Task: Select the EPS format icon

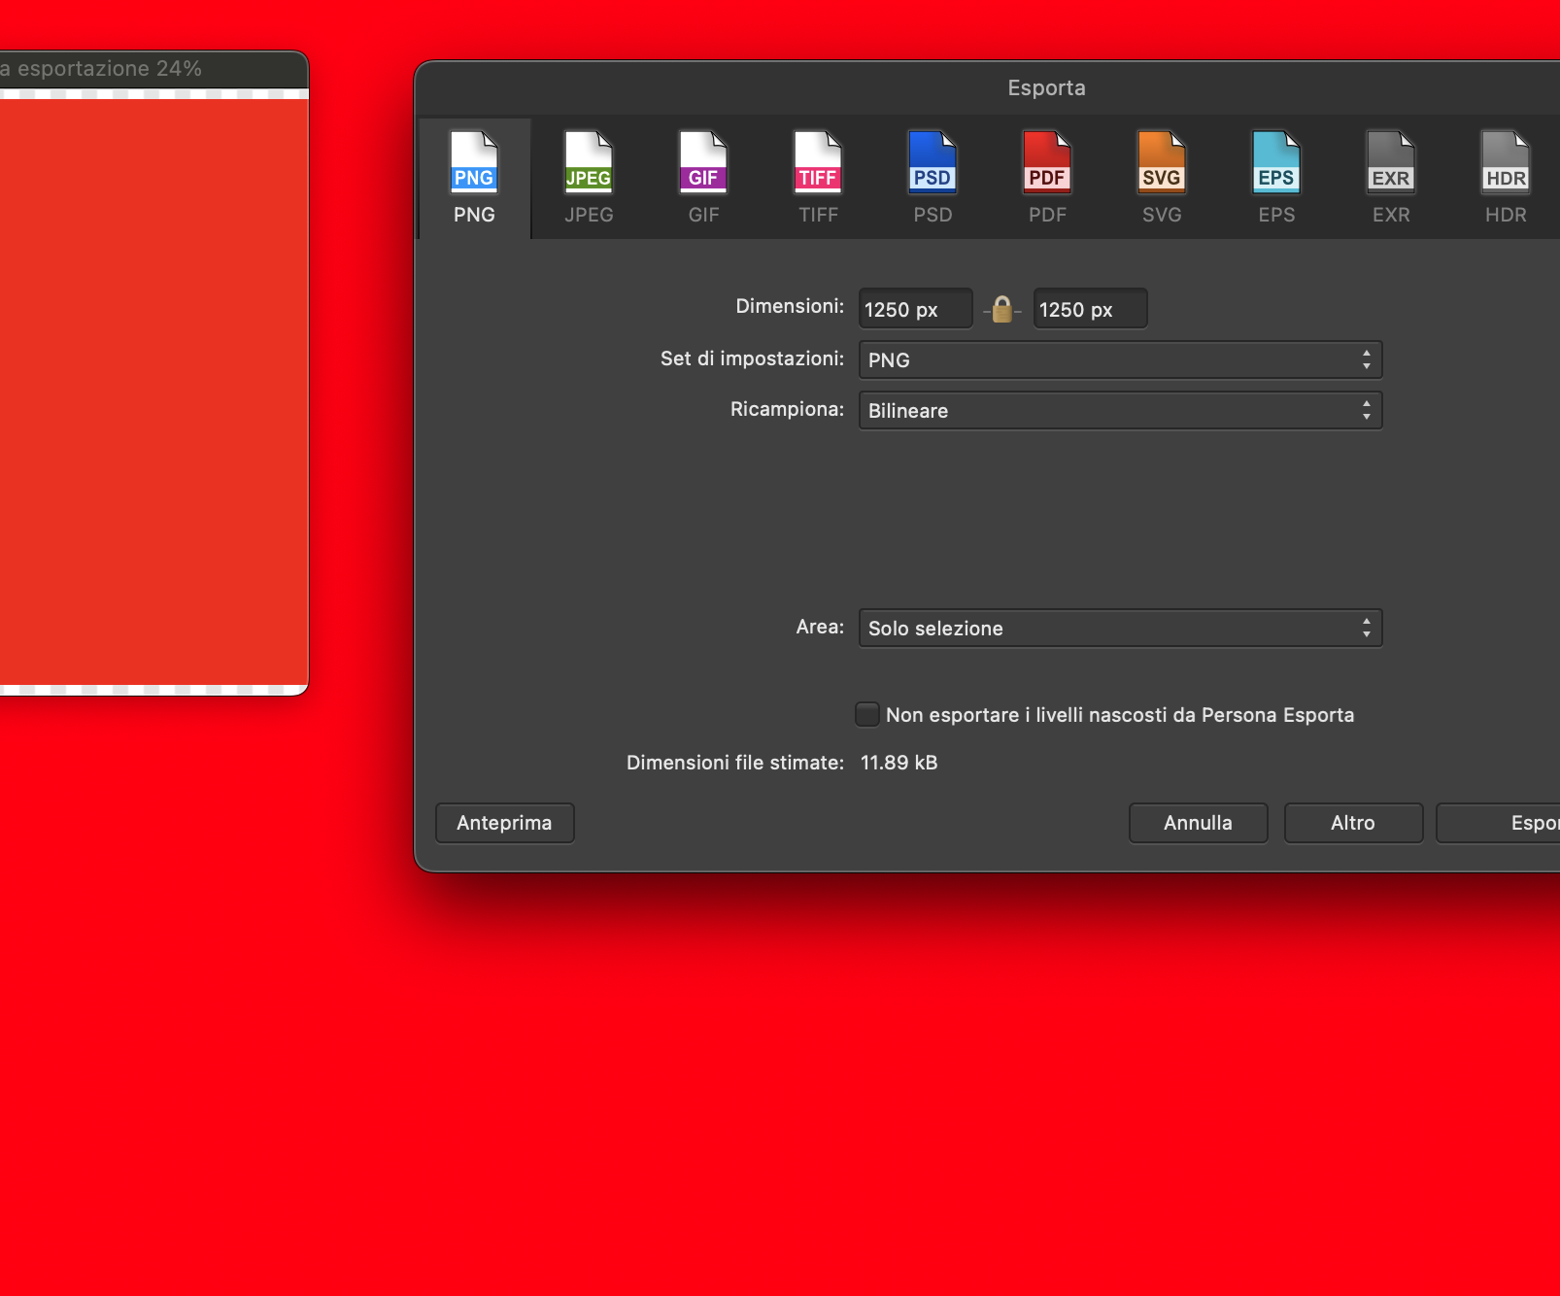Action: 1275,175
